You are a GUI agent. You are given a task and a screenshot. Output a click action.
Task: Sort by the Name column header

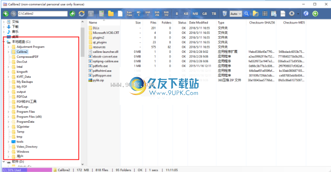(x=93, y=23)
